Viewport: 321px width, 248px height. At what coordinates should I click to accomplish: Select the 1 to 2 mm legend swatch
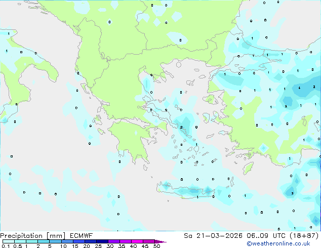pyautogui.click(x=32, y=241)
